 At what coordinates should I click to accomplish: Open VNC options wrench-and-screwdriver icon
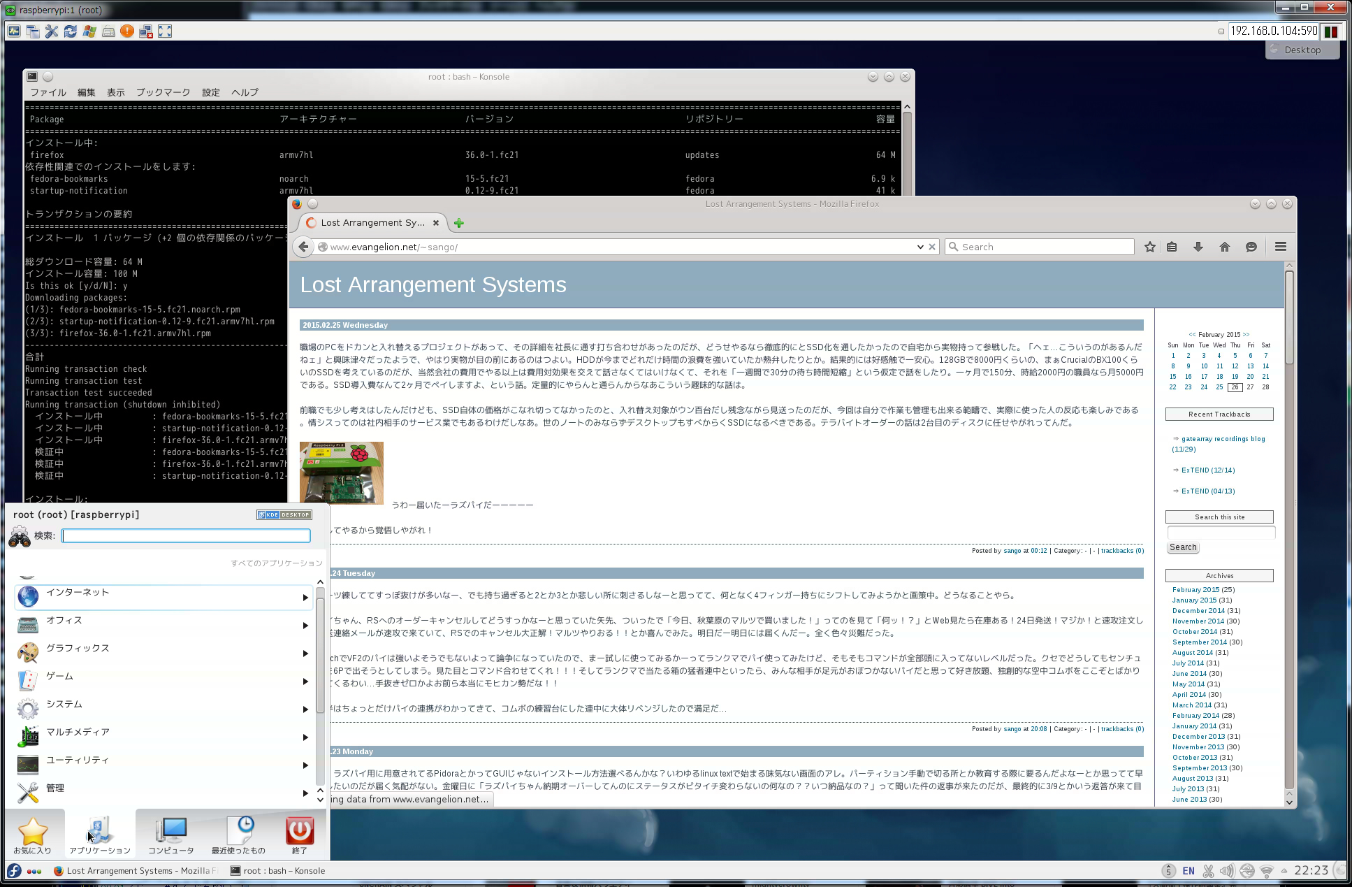pos(52,31)
